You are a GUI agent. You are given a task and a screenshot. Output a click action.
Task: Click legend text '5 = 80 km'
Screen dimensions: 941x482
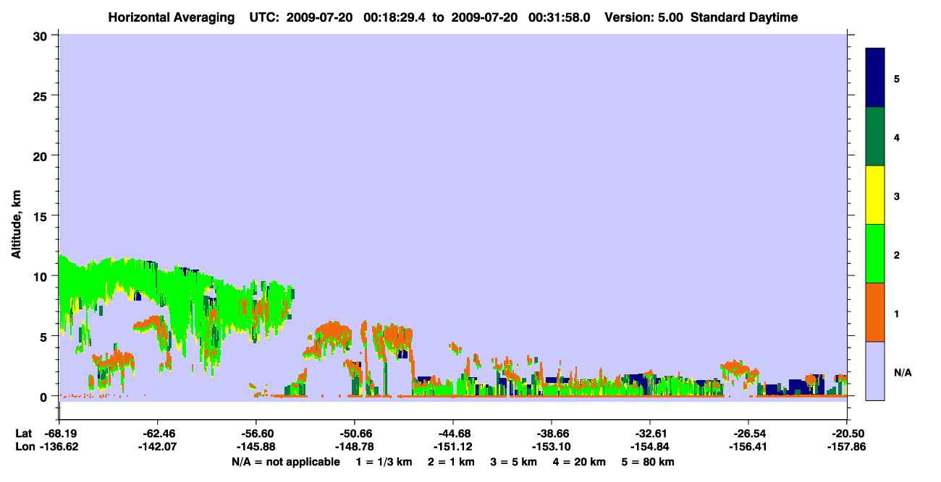[x=648, y=462]
